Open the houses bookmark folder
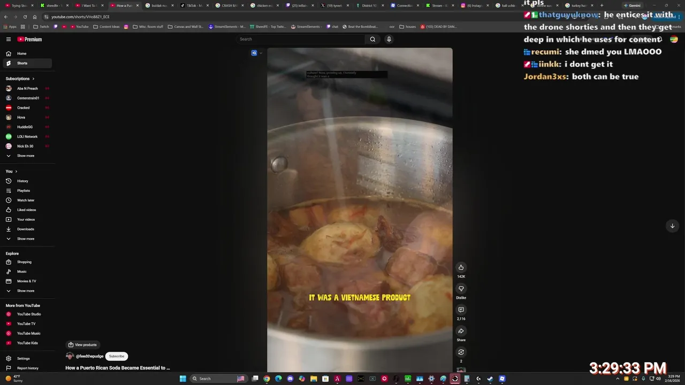This screenshot has width=685, height=385. [407, 26]
